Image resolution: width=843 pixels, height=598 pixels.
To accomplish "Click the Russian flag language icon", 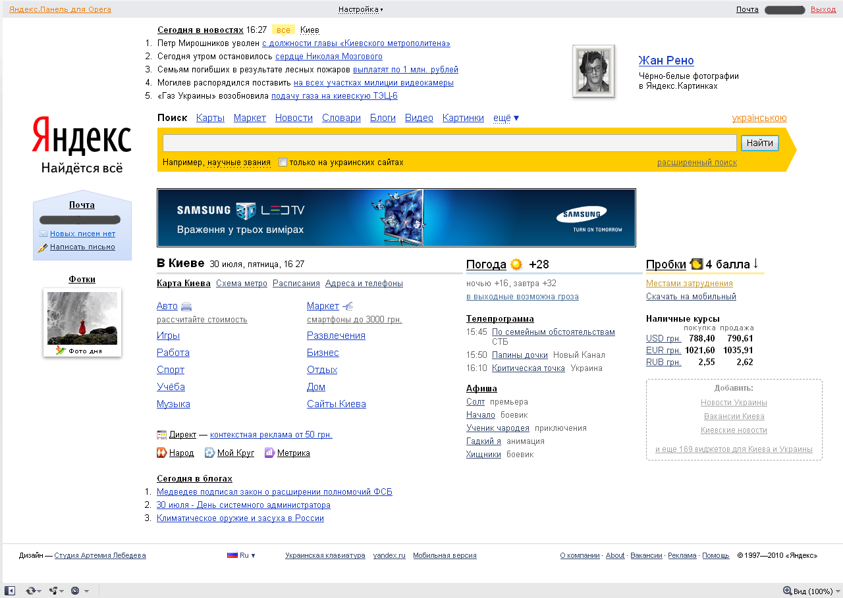I will pos(232,555).
